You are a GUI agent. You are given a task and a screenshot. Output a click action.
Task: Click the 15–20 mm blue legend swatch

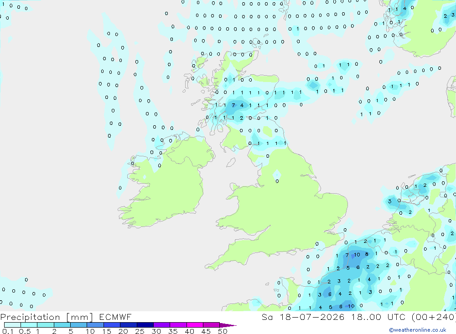click(x=112, y=325)
